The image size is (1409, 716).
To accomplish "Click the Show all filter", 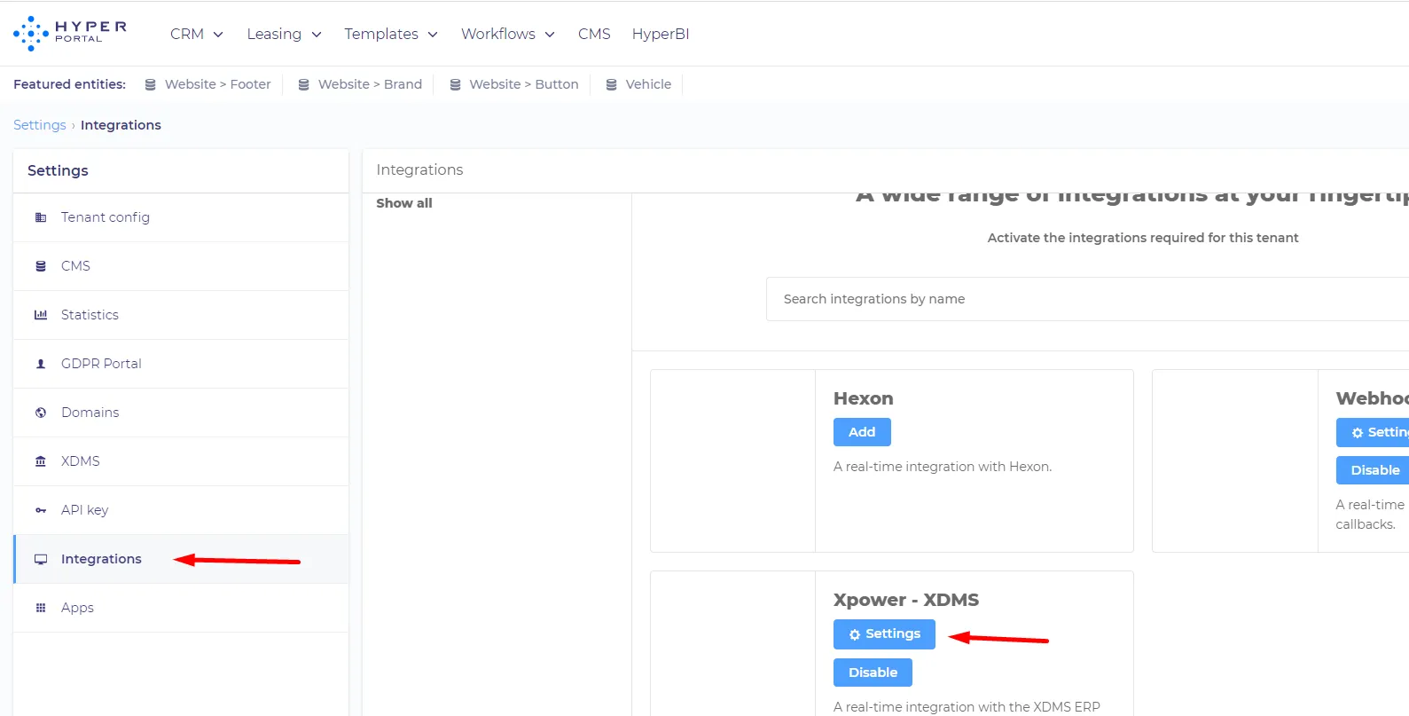I will click(404, 203).
